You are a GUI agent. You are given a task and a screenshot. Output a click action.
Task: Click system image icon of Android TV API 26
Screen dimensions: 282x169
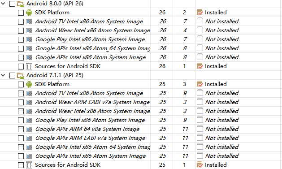click(x=29, y=22)
